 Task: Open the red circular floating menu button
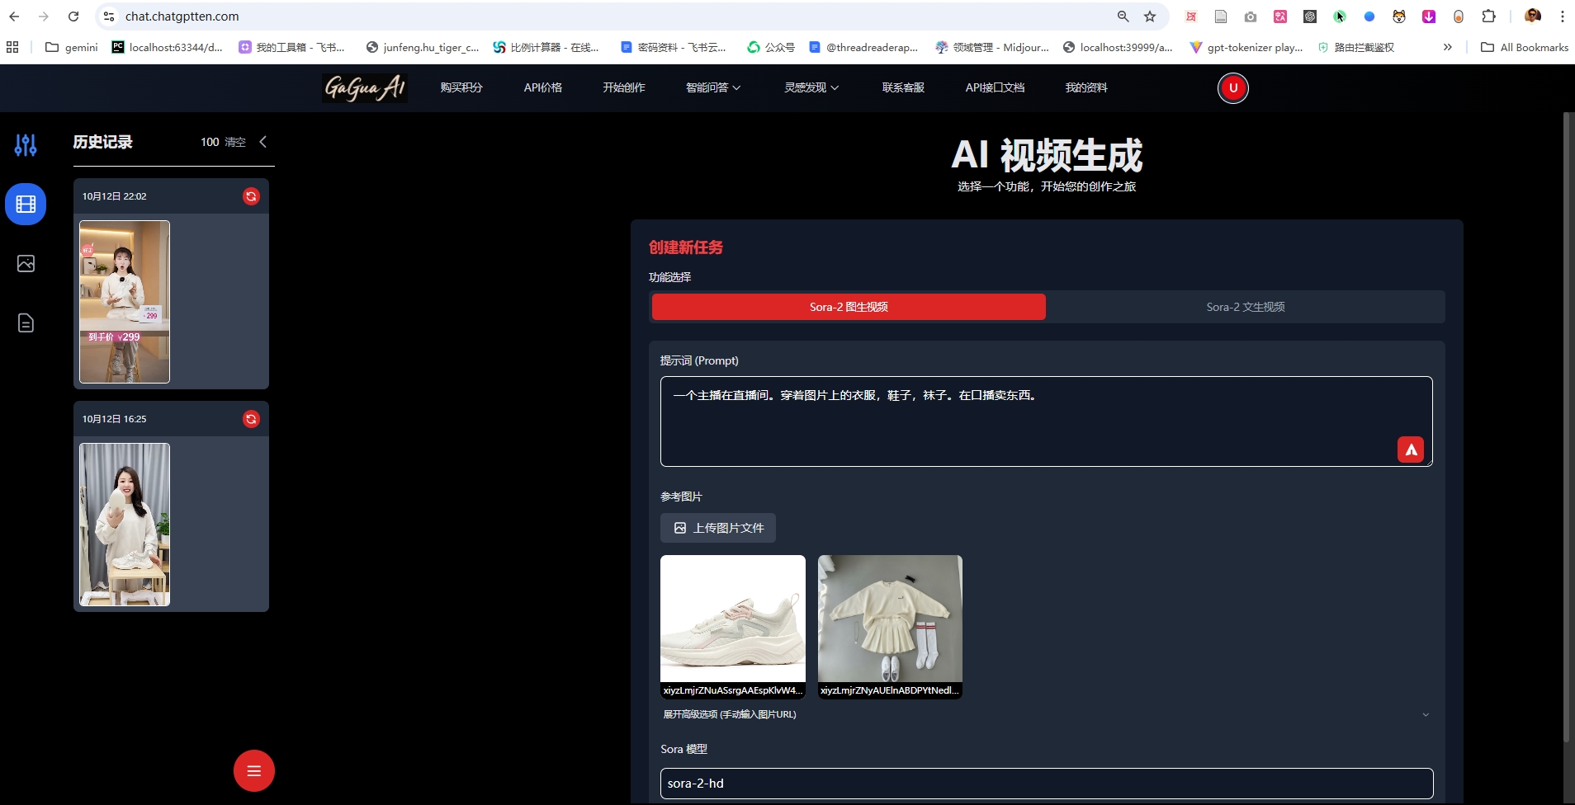253,770
